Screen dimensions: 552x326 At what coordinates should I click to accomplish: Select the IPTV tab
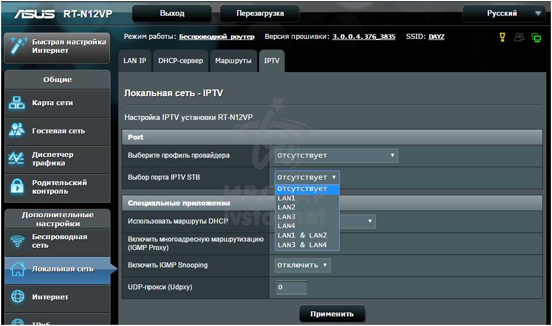tap(271, 61)
